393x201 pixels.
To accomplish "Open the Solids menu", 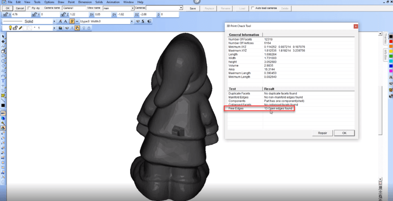I will (x=99, y=2).
